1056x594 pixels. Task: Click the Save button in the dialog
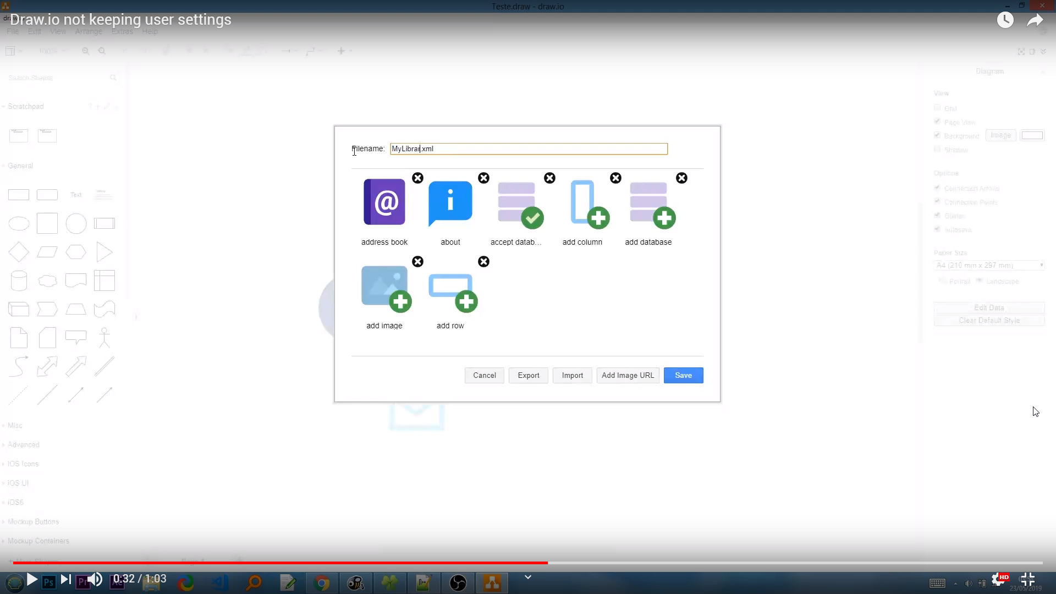[x=683, y=375]
